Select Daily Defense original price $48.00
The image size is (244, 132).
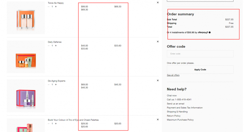85,46
